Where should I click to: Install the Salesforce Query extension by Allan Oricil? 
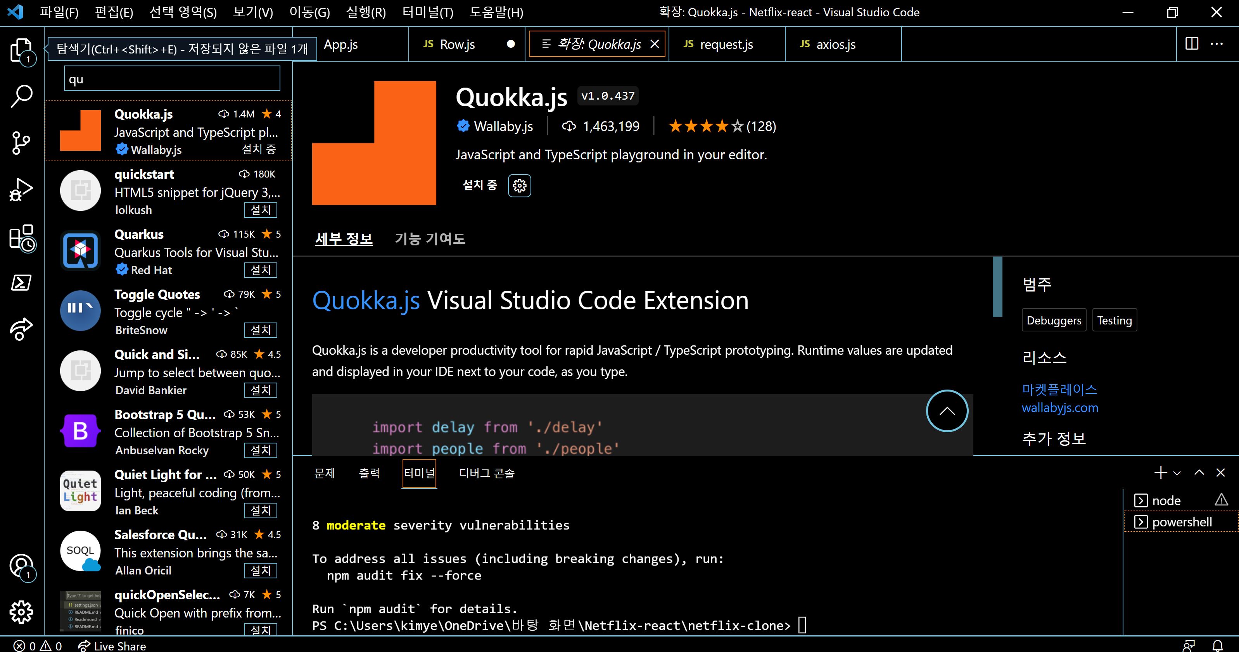(261, 571)
